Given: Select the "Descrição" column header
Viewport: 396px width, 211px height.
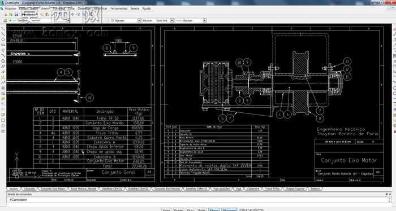Looking at the screenshot, I should 105,111.
